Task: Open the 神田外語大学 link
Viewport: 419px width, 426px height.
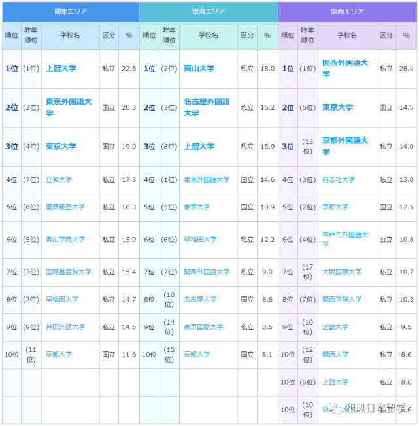Action: point(65,327)
